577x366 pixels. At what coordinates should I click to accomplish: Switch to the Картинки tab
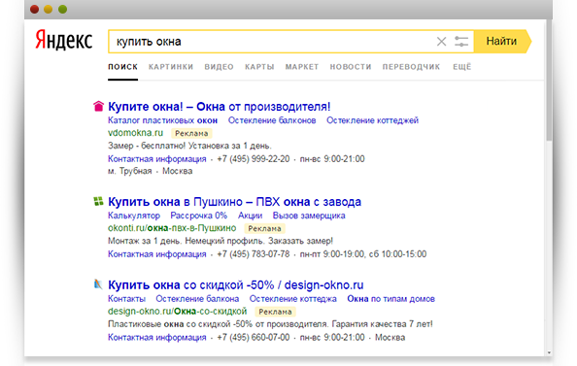pyautogui.click(x=171, y=67)
